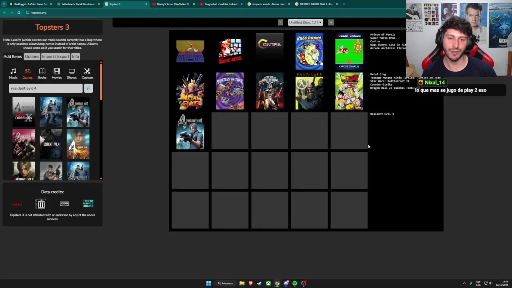Open the browser tab search dropdown arrow
Screen dimensions: 512x288
pyautogui.click(x=4, y=4)
